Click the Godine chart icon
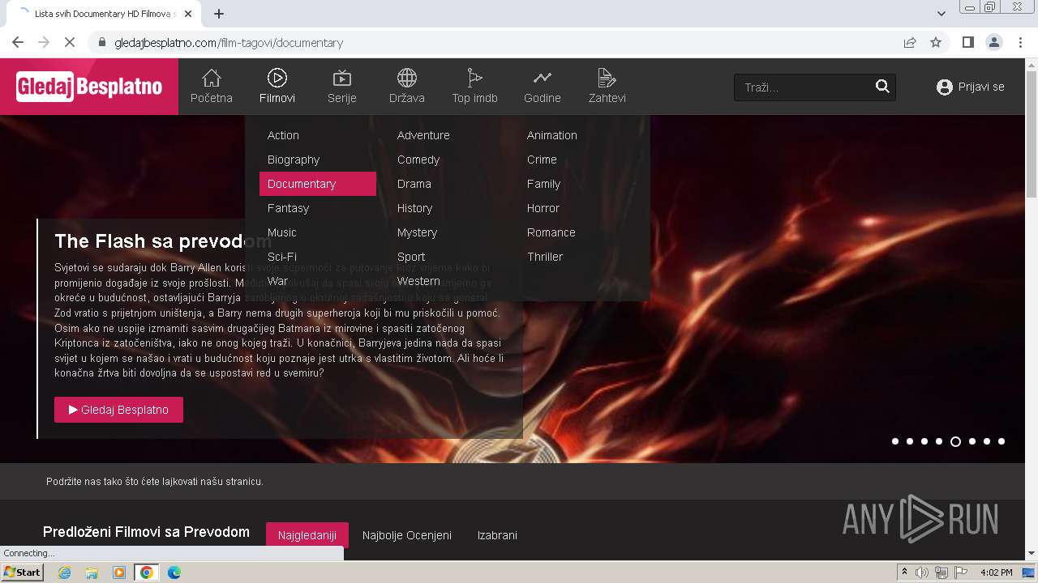The height and width of the screenshot is (583, 1038). [543, 78]
